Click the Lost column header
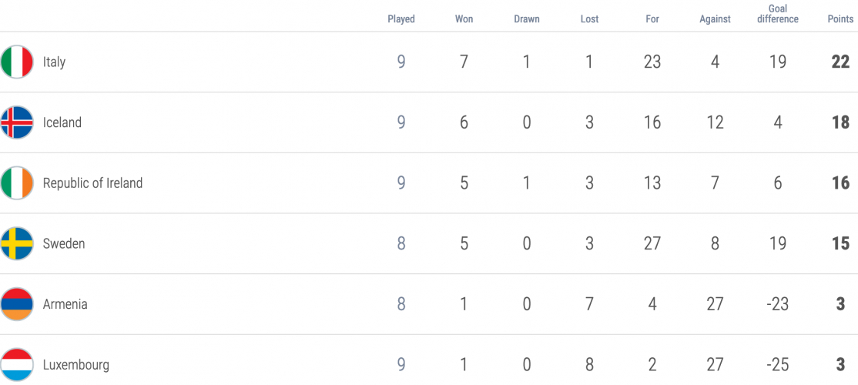This screenshot has height=385, width=858. pos(589,19)
